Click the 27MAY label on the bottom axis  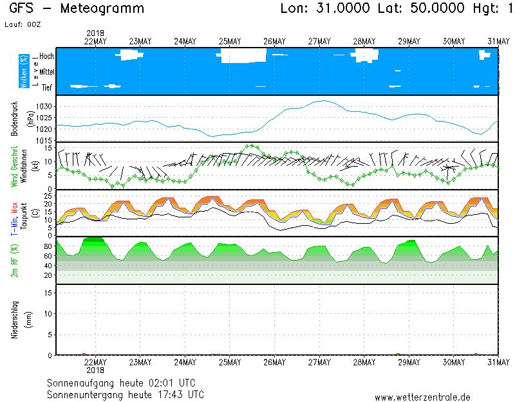click(x=319, y=362)
